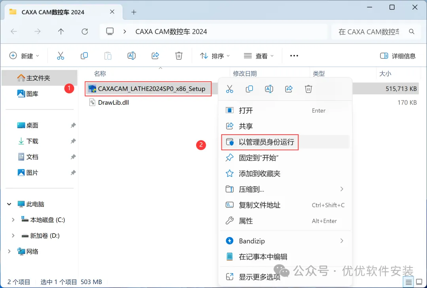Click the Cut icon in the toolbar
This screenshot has width=427, height=288.
click(60, 56)
